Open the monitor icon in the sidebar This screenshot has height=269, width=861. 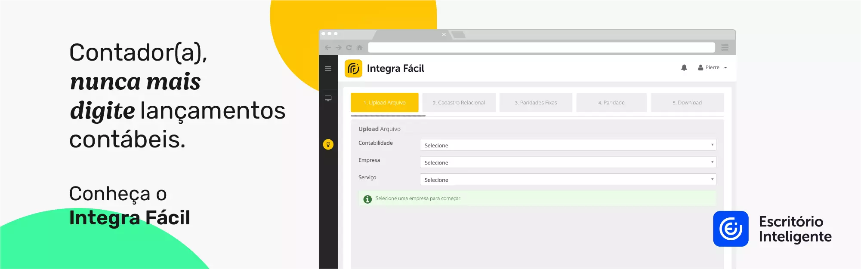click(328, 98)
